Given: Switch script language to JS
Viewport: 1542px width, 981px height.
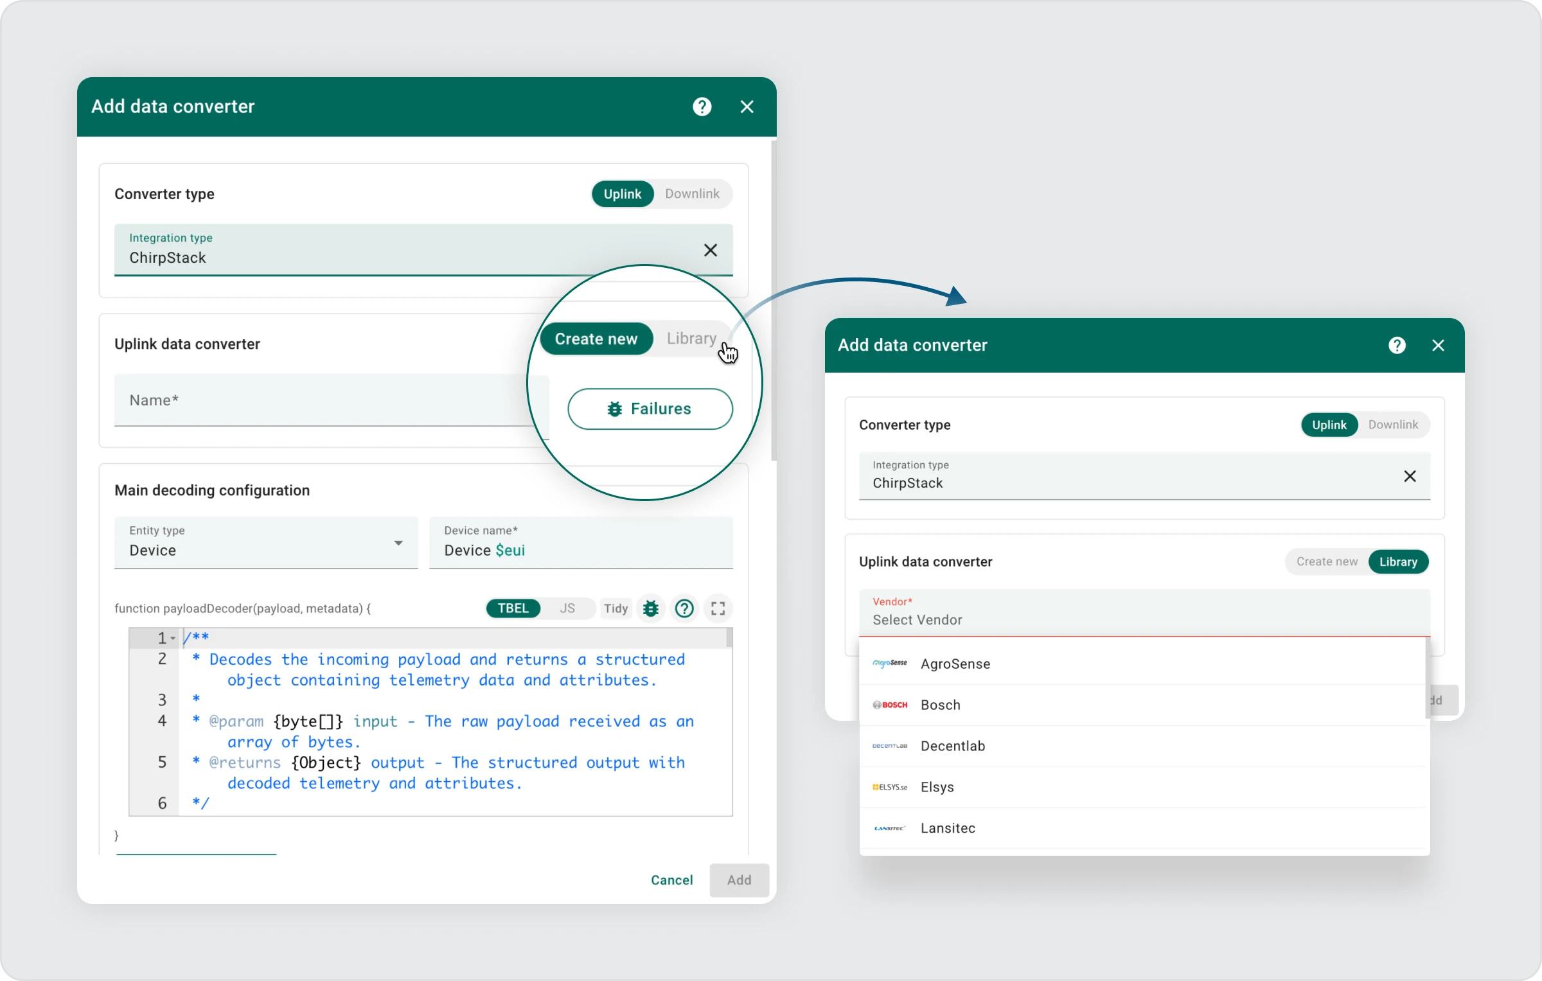Looking at the screenshot, I should (567, 608).
